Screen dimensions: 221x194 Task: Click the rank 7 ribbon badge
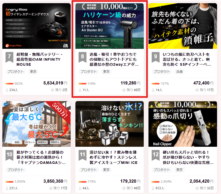[9, 56]
